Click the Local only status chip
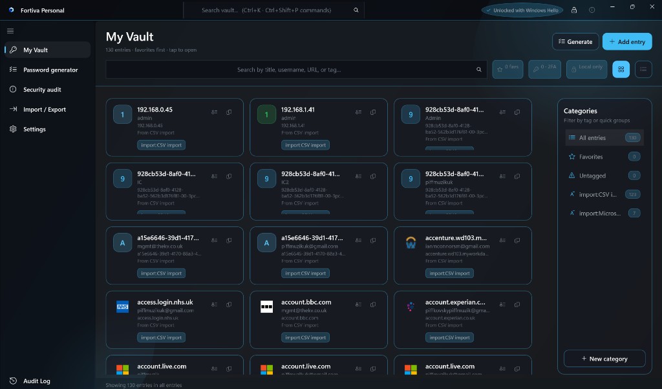Image resolution: width=662 pixels, height=389 pixels. click(x=587, y=69)
